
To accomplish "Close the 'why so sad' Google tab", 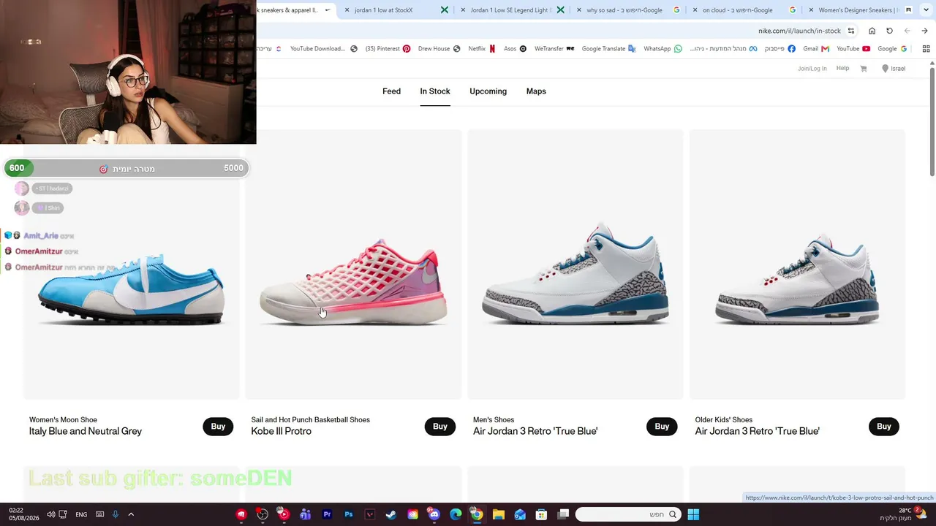I will pyautogui.click(x=578, y=10).
